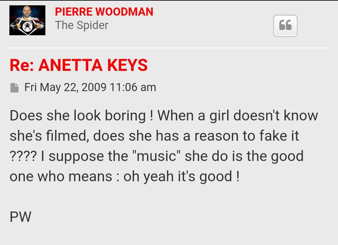This screenshot has height=245, width=338.
Task: Click the "The Spider" rank label
Action: click(x=81, y=25)
